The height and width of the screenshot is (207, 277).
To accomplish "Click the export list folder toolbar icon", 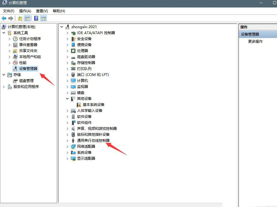I will pyautogui.click(x=20, y=18).
